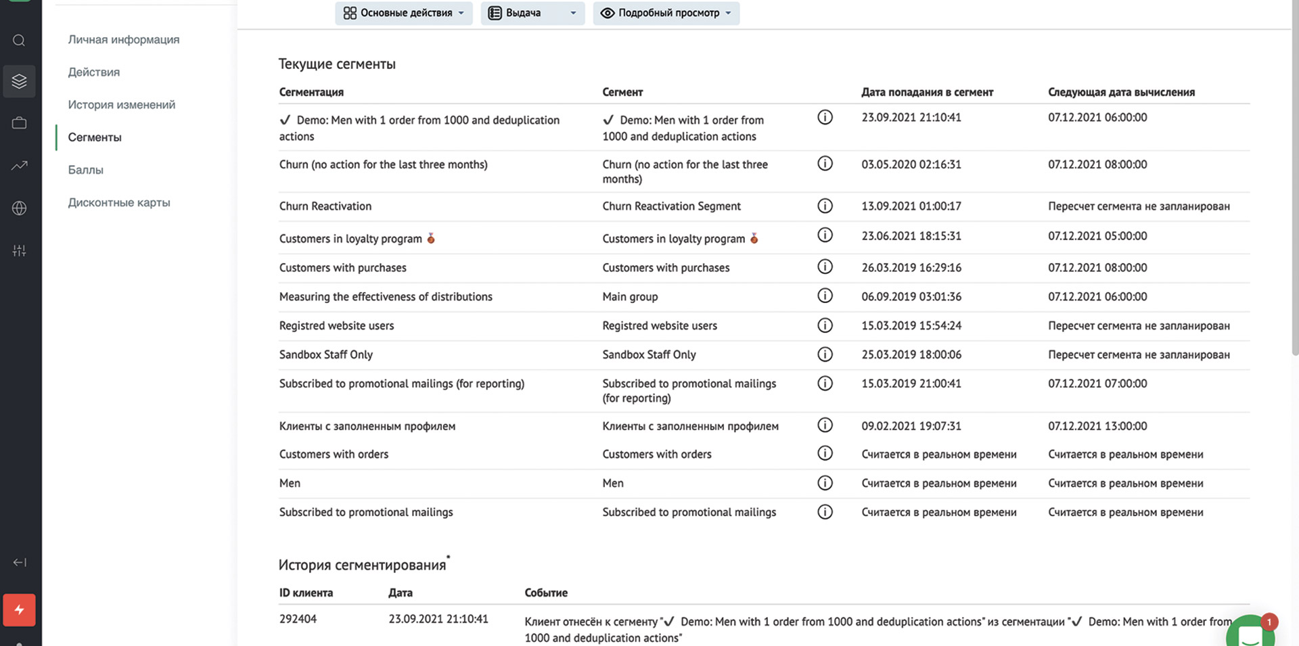Open the Действия section

[94, 72]
